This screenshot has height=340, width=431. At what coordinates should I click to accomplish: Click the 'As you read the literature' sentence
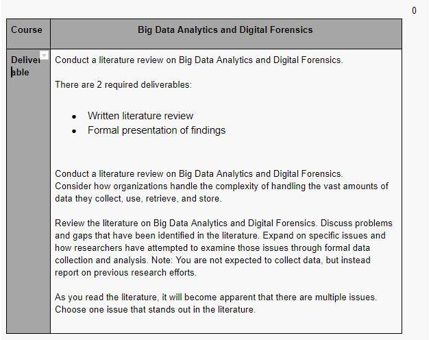tap(216, 297)
